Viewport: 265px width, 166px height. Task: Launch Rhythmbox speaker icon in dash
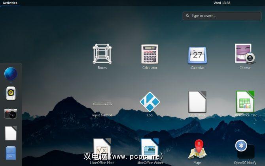(11, 93)
